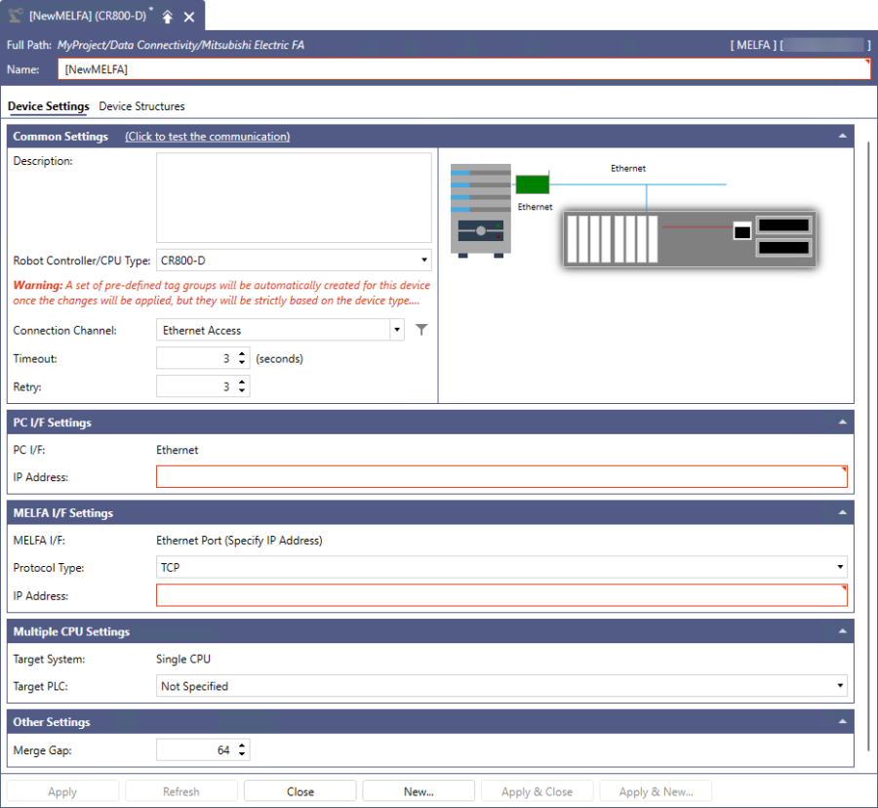Collapse the PC I/F Settings section
The image size is (878, 808).
point(842,423)
